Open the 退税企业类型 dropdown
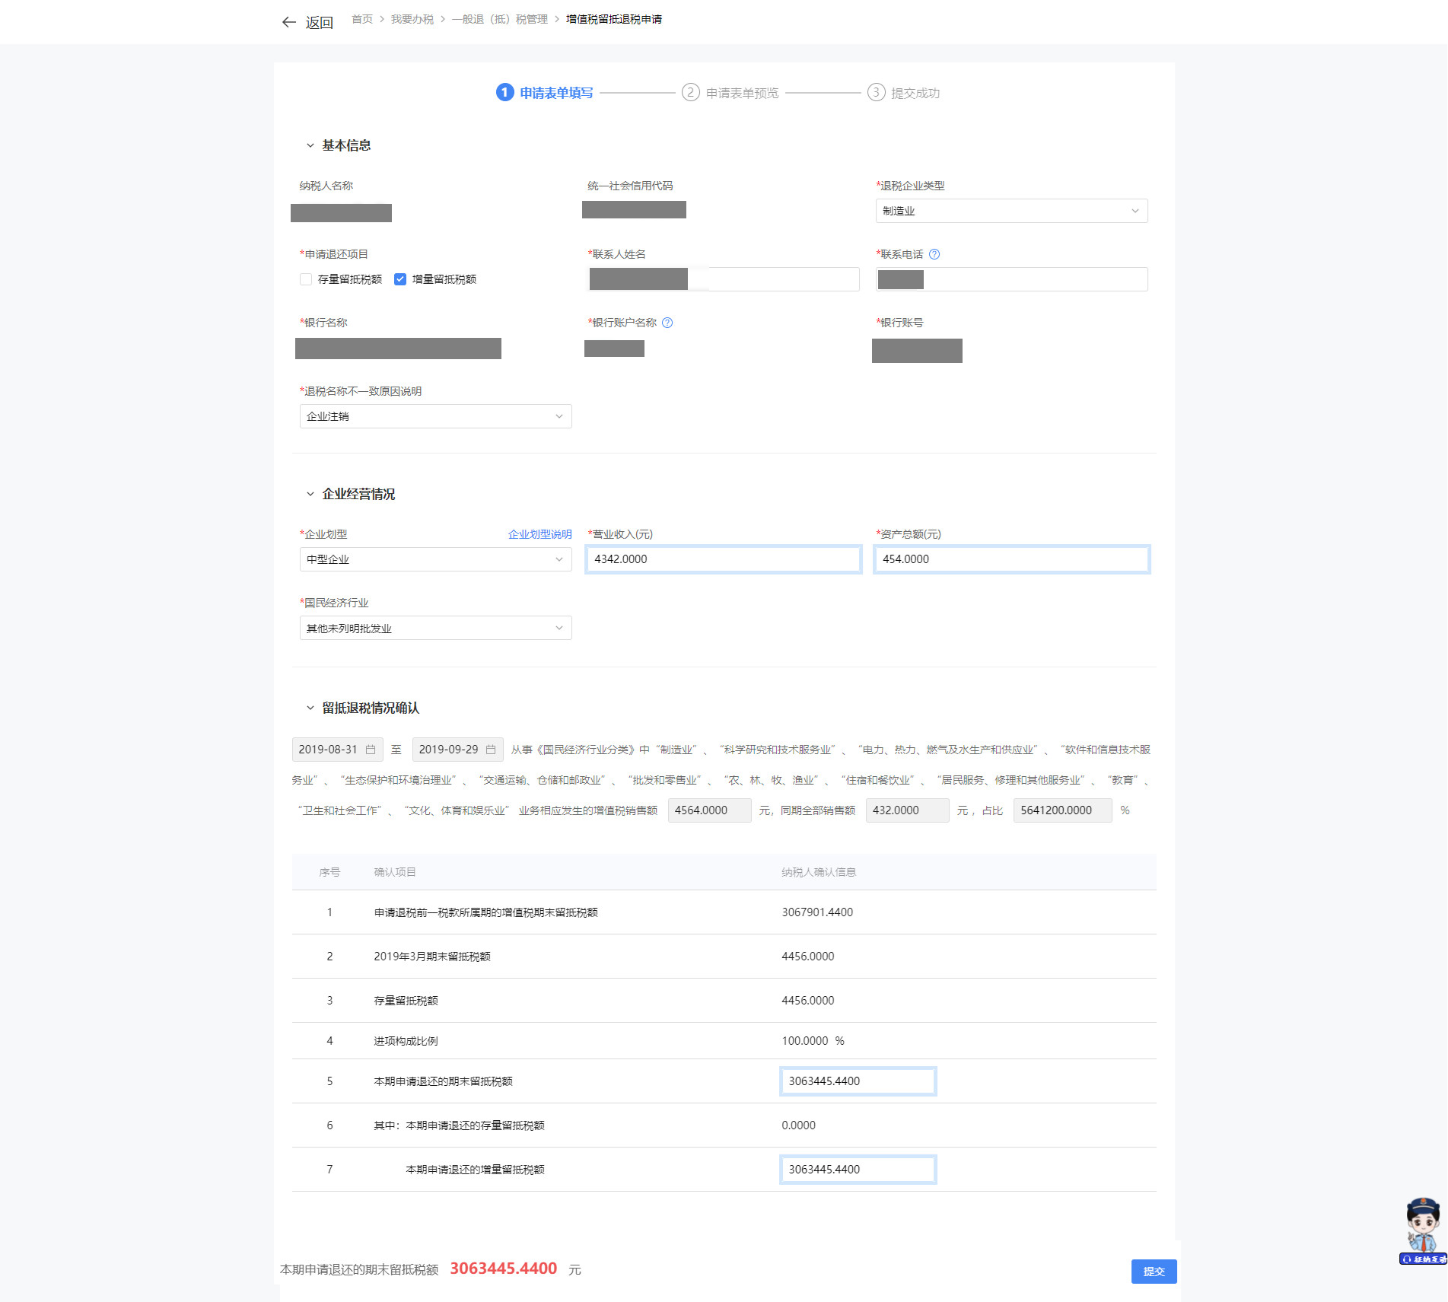 1011,211
